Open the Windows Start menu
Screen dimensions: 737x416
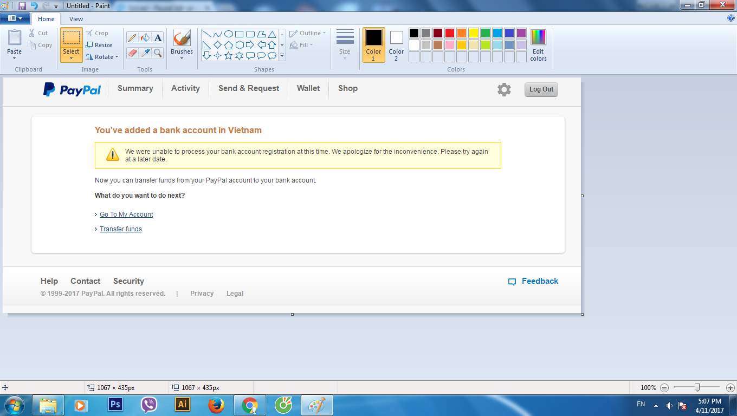(15, 405)
